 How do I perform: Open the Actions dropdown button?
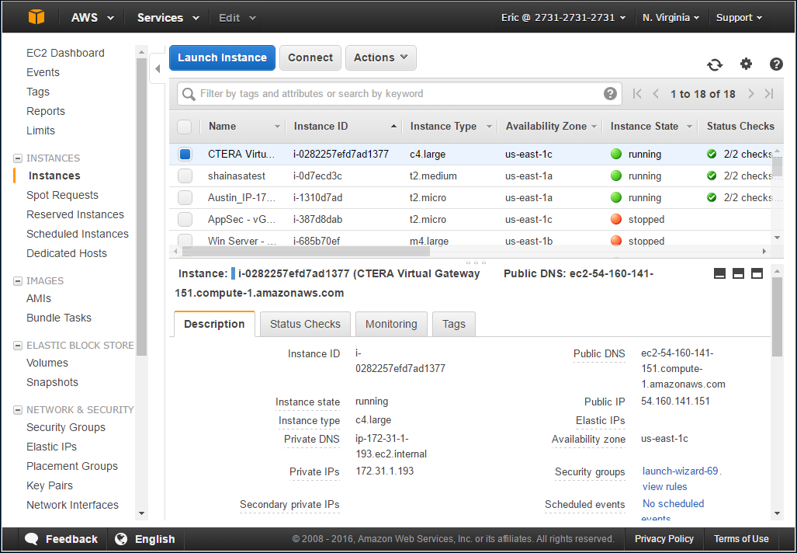point(381,57)
